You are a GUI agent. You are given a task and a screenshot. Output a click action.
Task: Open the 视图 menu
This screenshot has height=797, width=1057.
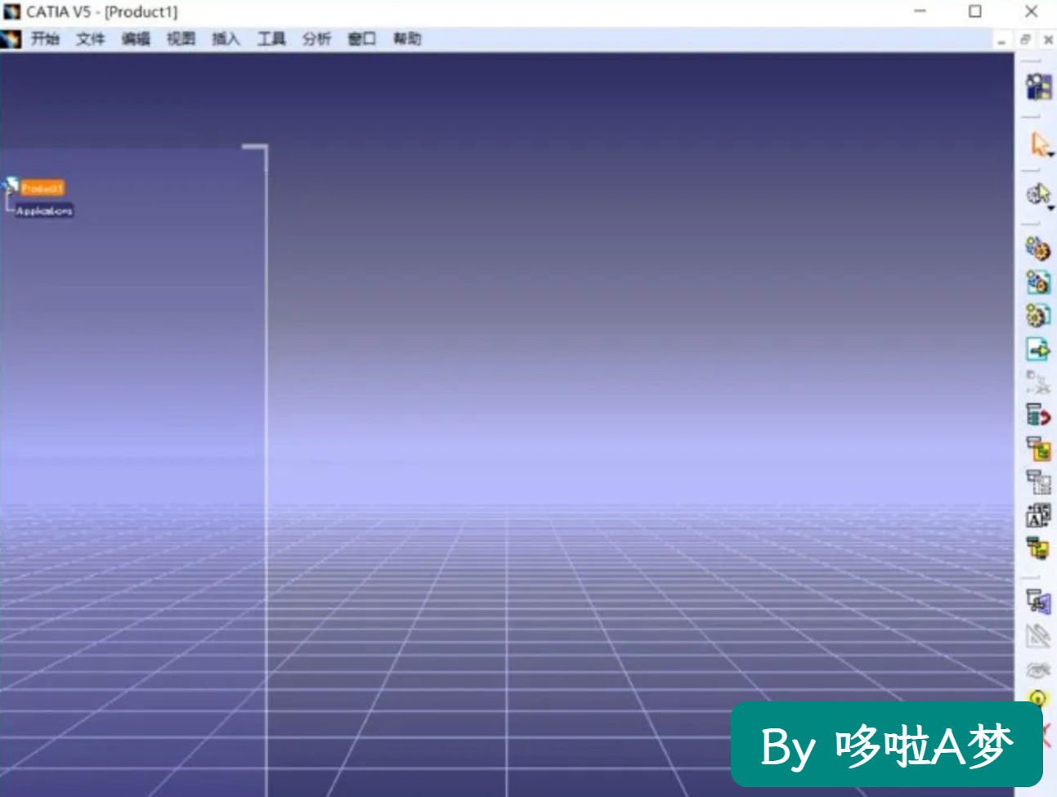pos(181,38)
